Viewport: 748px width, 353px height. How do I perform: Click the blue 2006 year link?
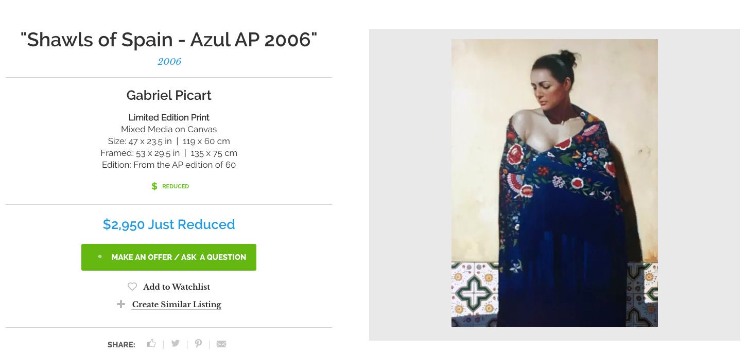[x=169, y=62]
